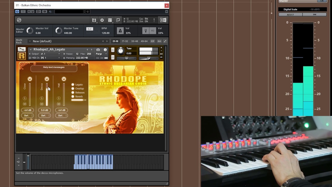Image resolution: width=332 pixels, height=187 pixels.
Task: Toggle the Decca microphone power button
Action: point(47,79)
